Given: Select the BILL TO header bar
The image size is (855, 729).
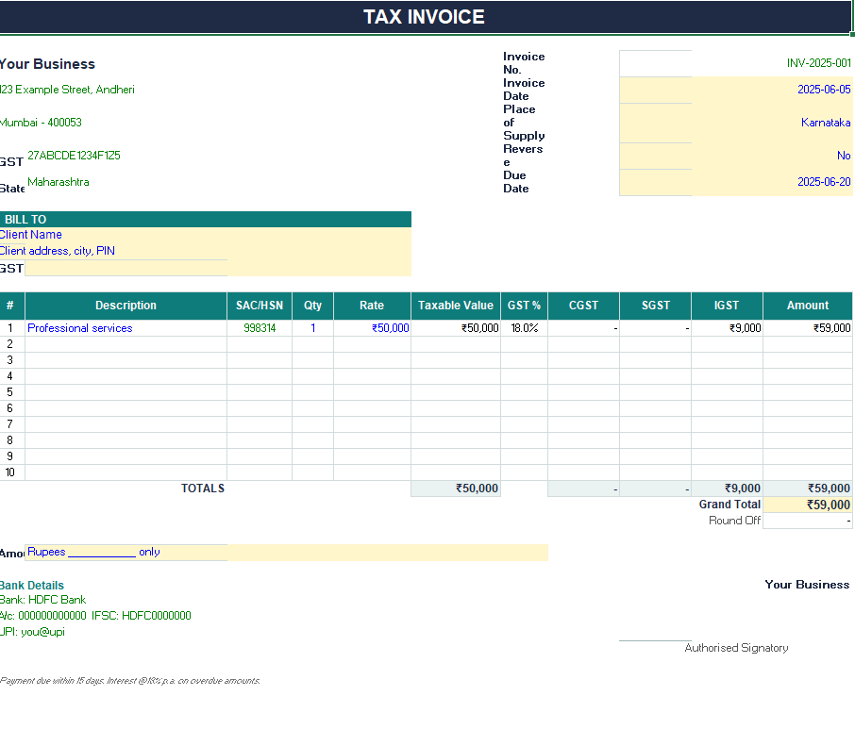Looking at the screenshot, I should tap(206, 220).
